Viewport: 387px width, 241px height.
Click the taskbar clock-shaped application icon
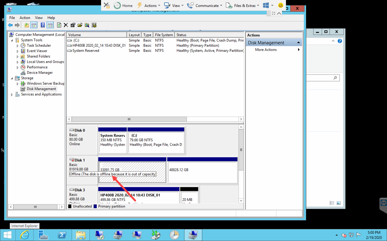174,235
